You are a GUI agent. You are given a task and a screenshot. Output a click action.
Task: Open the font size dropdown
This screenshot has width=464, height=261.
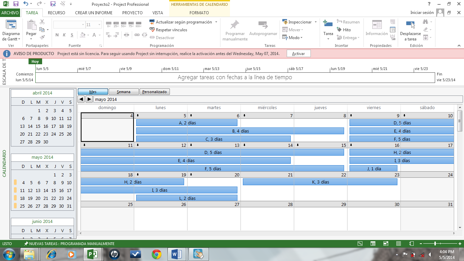[100, 25]
